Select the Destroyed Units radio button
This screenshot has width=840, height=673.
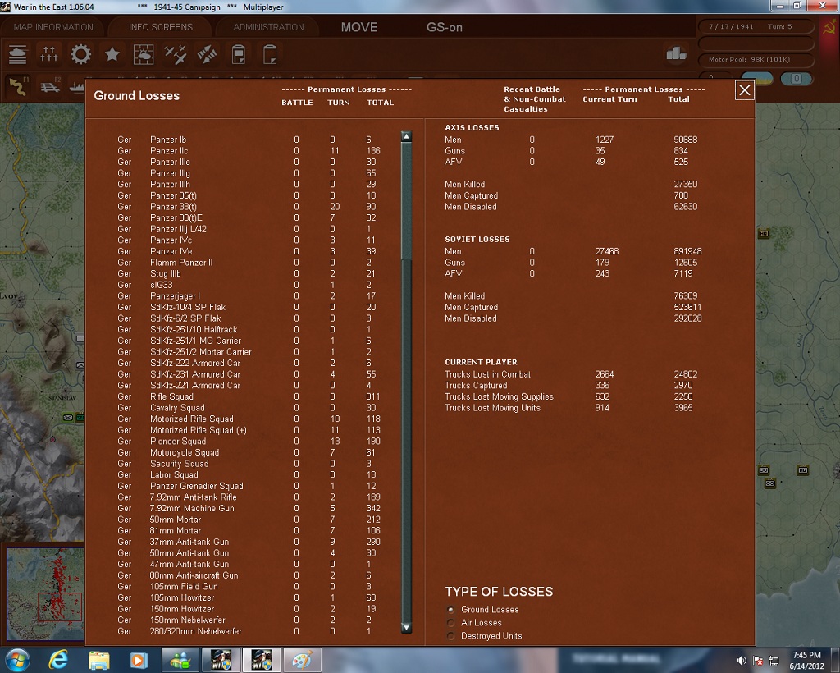[451, 636]
